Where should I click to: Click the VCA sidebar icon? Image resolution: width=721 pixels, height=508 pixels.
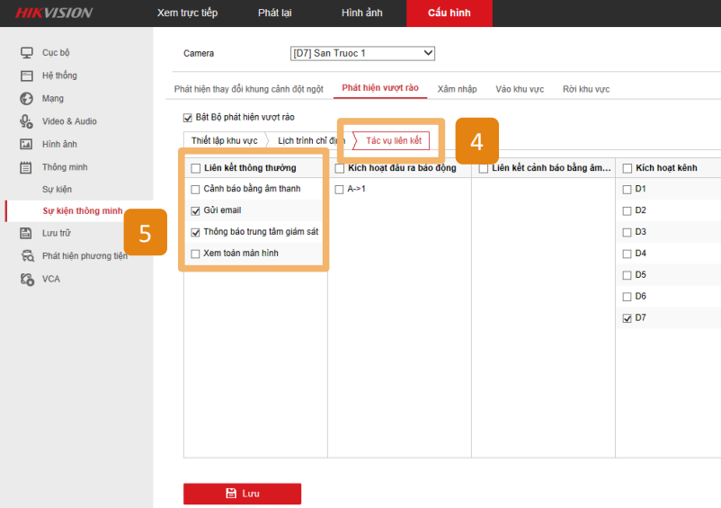(27, 279)
